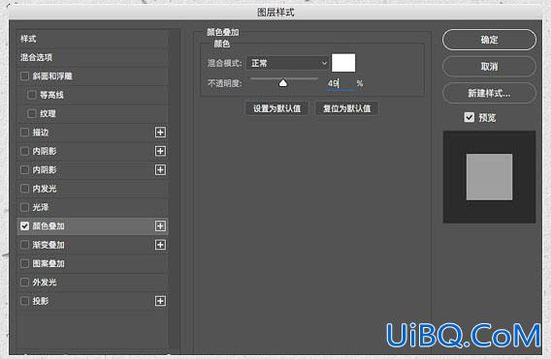Add another 描边 effect with its plus icon
Viewport: 551px width, 359px height.
click(160, 133)
